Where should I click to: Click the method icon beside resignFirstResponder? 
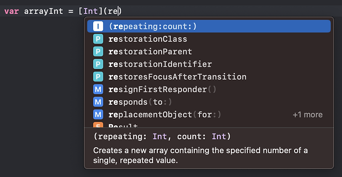pyautogui.click(x=98, y=90)
